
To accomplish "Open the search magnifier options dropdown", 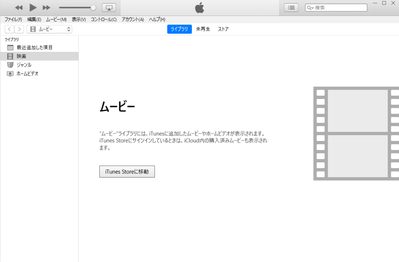I will (310, 8).
